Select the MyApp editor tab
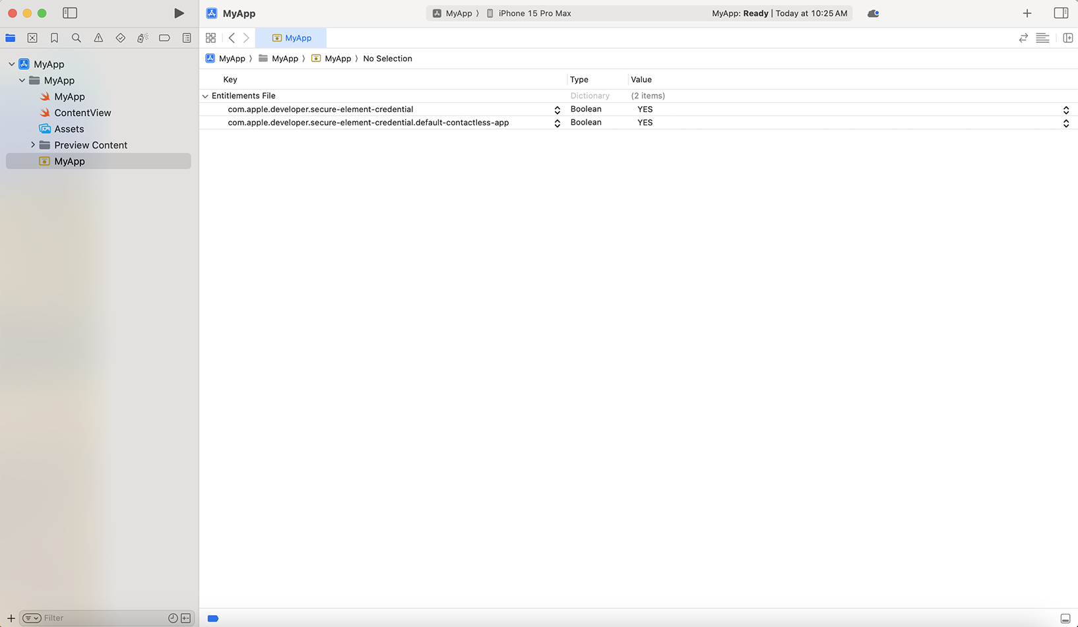This screenshot has width=1078, height=627. pyautogui.click(x=292, y=38)
